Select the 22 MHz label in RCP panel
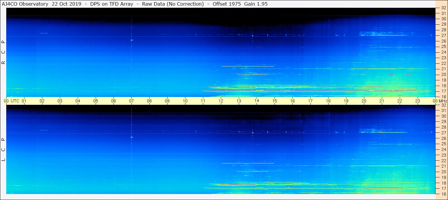This screenshot has height=200, width=448. (443, 63)
